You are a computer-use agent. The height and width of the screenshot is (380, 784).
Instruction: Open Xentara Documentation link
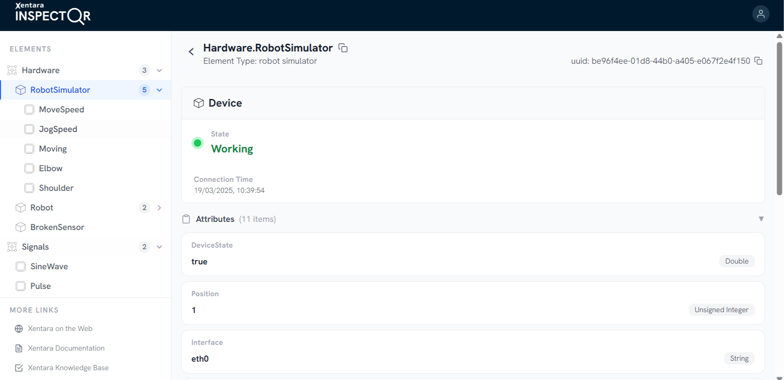(x=66, y=348)
